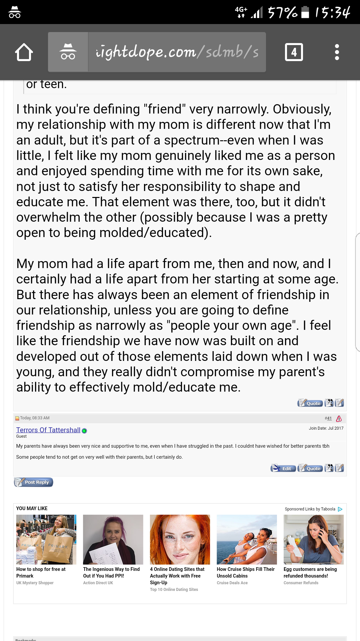
Task: Tap the address bar URL field
Action: 177,52
